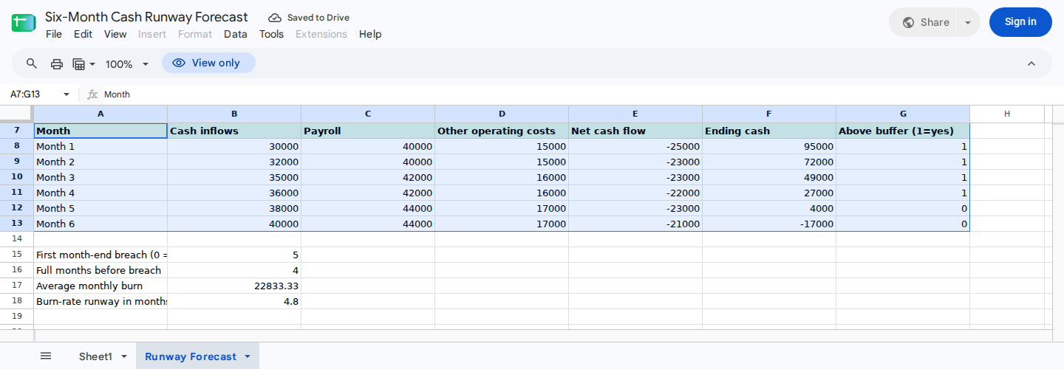Open the Tools menu
Image resolution: width=1064 pixels, height=369 pixels.
(271, 34)
